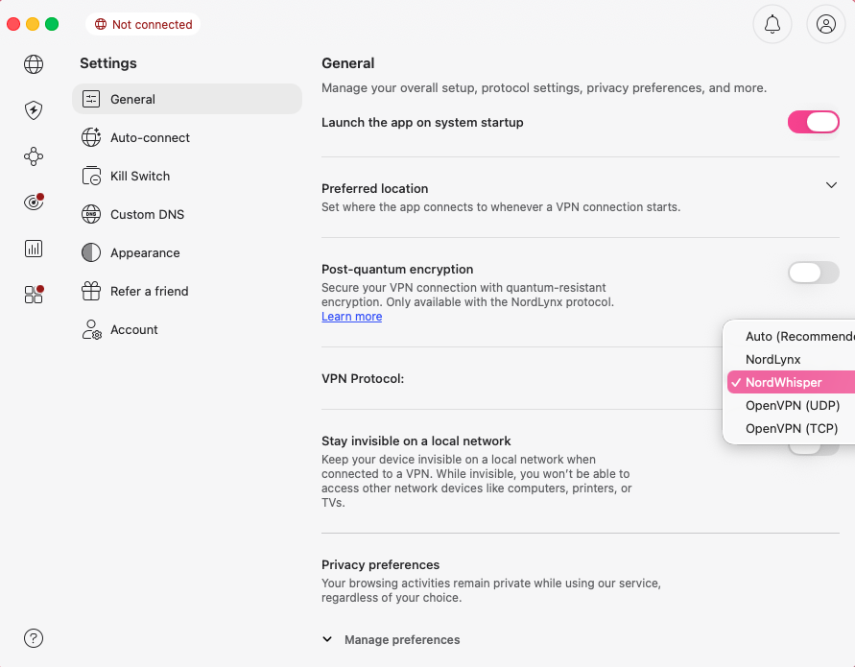The width and height of the screenshot is (855, 667).
Task: Click the Custom DNS globe icon
Action: (x=91, y=214)
